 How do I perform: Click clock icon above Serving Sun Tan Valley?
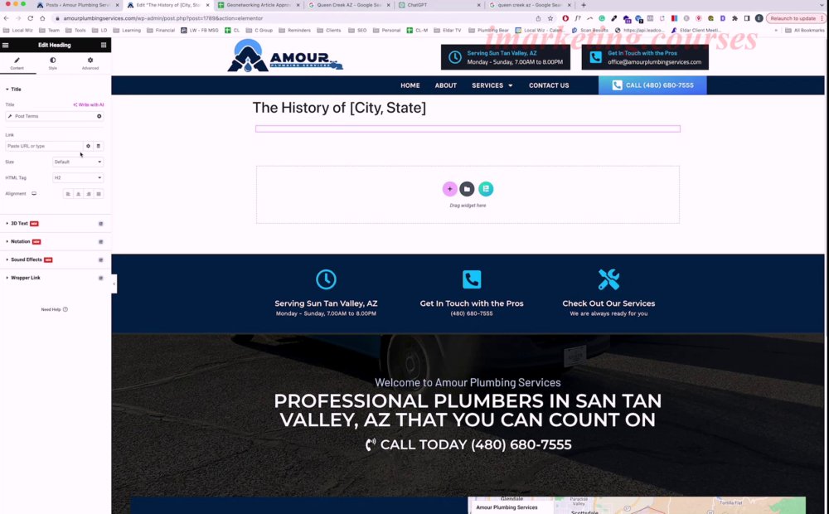click(x=326, y=279)
